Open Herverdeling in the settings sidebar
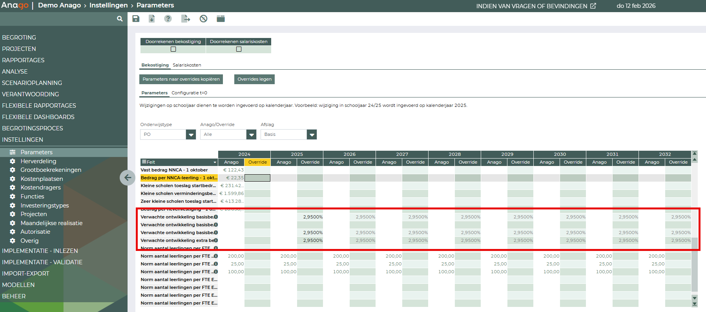706x312 pixels. pyautogui.click(x=38, y=161)
